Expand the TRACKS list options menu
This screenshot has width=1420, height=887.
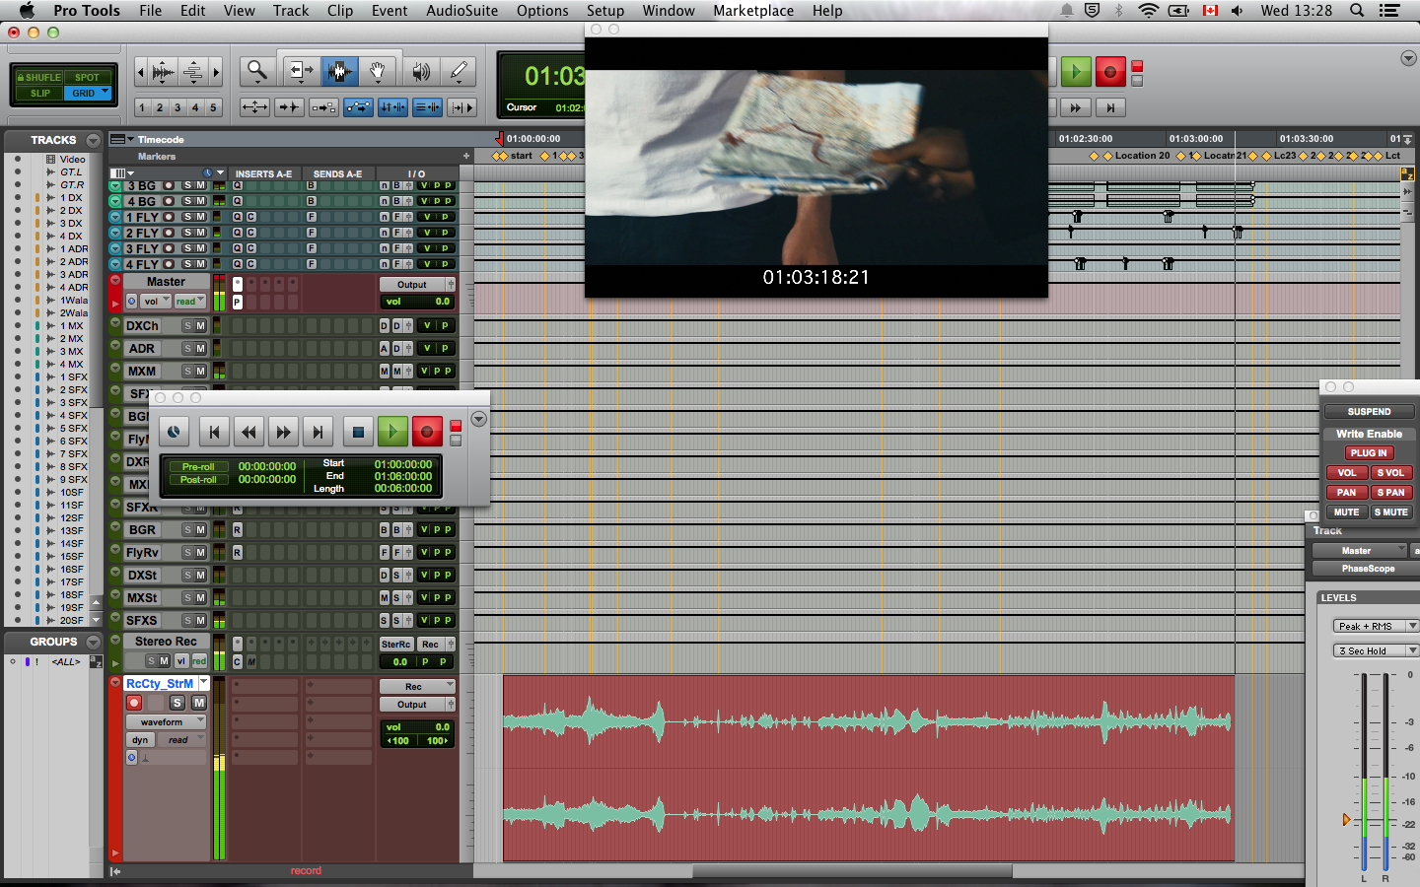click(93, 140)
